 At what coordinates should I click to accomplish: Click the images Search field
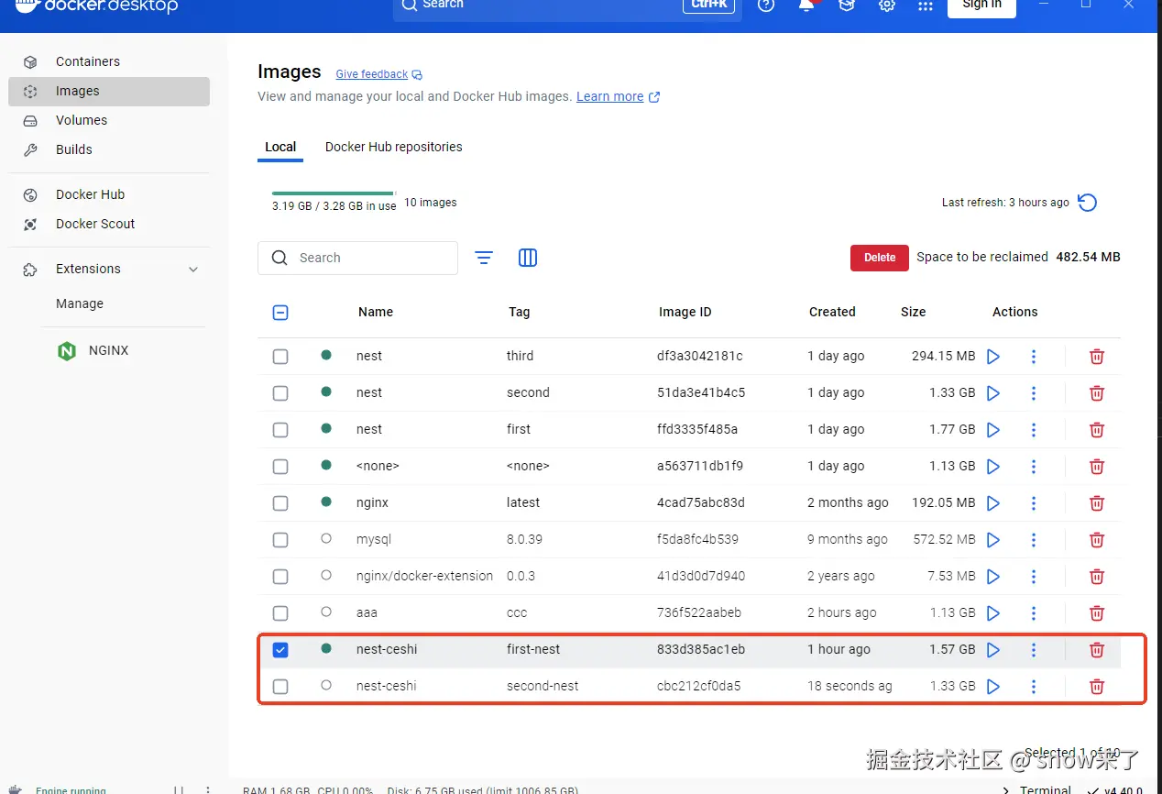pyautogui.click(x=357, y=259)
